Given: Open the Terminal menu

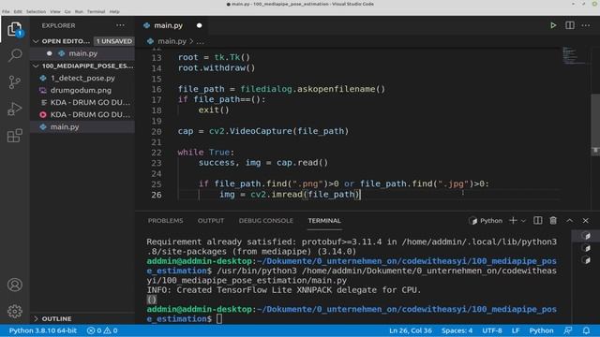Looking at the screenshot, I should (96, 11).
